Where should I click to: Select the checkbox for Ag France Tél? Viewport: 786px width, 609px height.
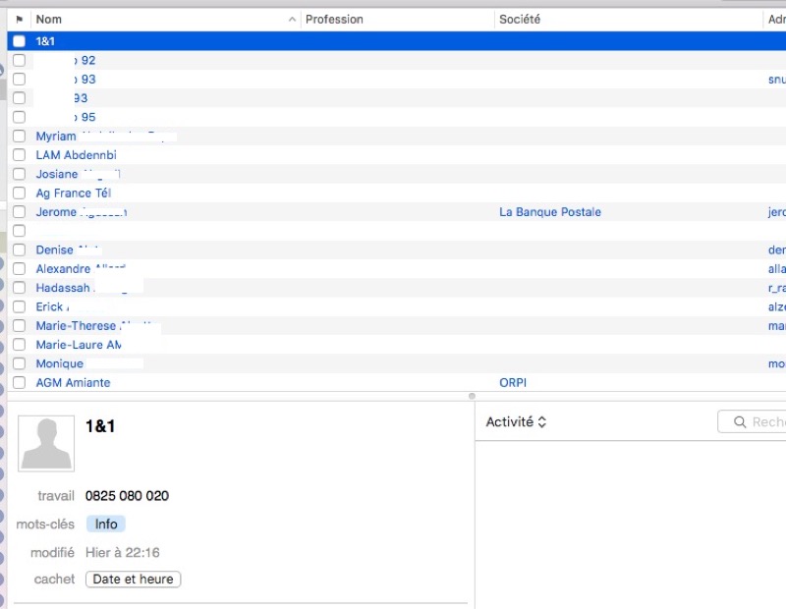point(19,194)
